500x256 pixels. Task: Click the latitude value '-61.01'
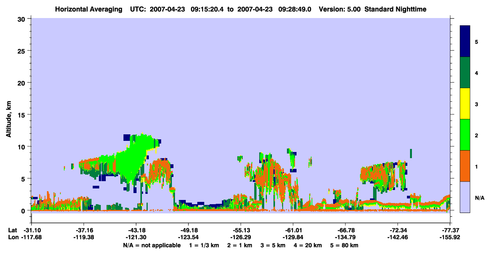click(293, 230)
